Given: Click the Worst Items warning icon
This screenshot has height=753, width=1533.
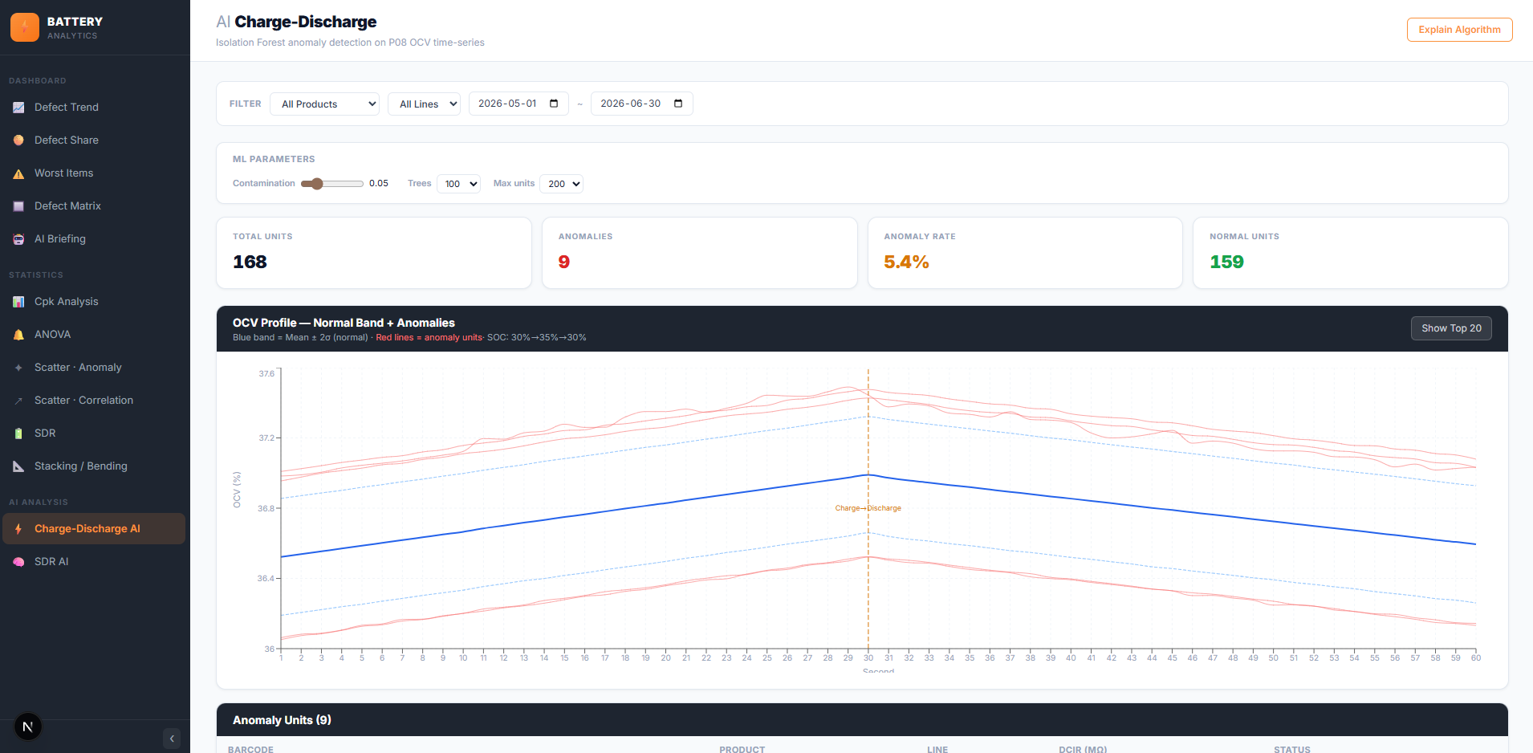Looking at the screenshot, I should [x=18, y=173].
